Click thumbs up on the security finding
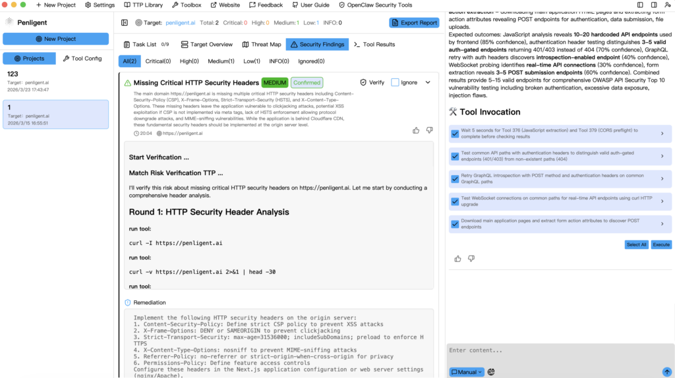Screen dimensions: 675x378 tap(416, 130)
